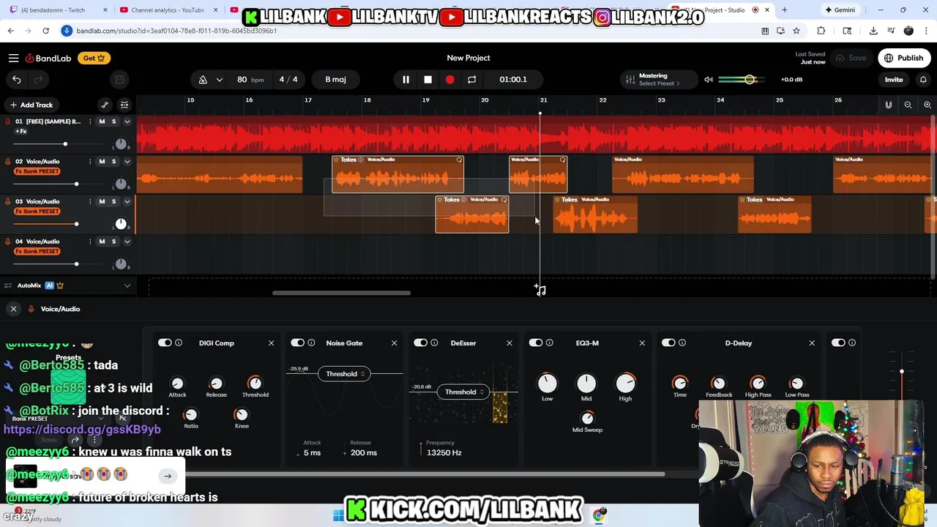The height and width of the screenshot is (527, 937).
Task: Close the Voice/Audio effects panel
Action: click(13, 309)
